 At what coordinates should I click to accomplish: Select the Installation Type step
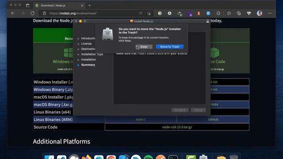92,54
